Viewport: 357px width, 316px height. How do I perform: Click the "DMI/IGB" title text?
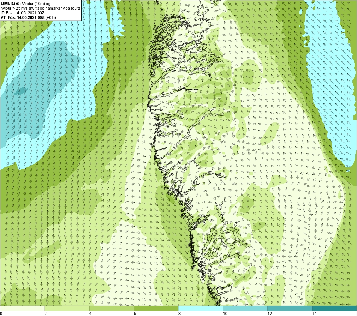tap(10, 4)
